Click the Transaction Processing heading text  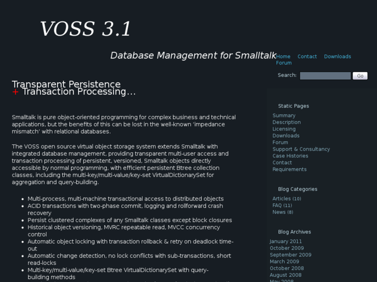79,92
